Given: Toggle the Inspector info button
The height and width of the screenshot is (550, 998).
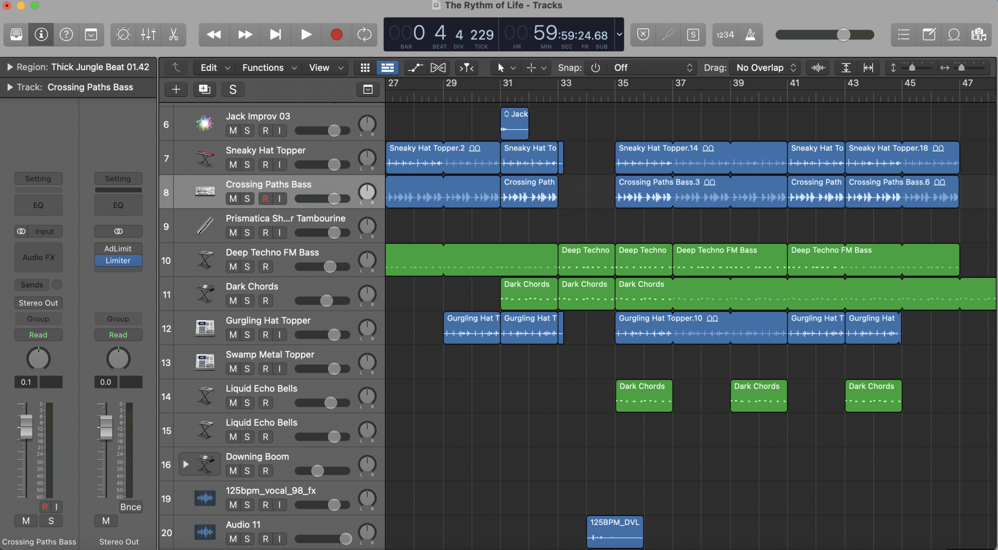Looking at the screenshot, I should pyautogui.click(x=41, y=34).
